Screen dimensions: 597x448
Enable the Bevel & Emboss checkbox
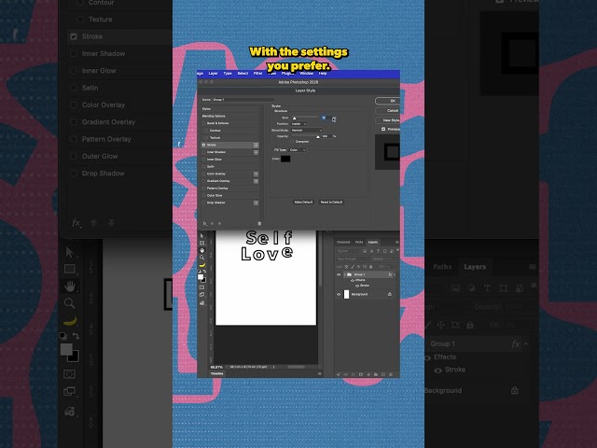click(203, 123)
